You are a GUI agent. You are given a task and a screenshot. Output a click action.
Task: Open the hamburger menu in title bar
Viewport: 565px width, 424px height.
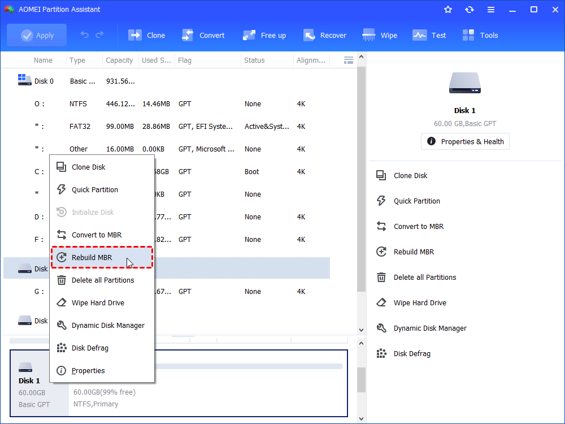point(490,10)
